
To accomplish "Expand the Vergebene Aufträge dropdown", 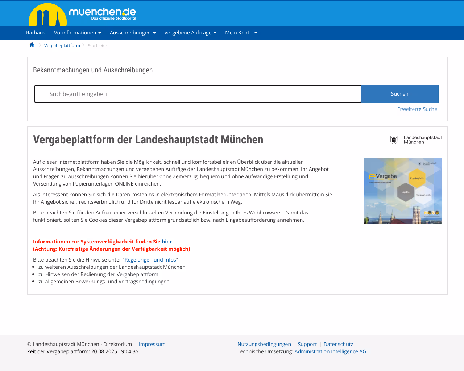I will click(x=190, y=33).
